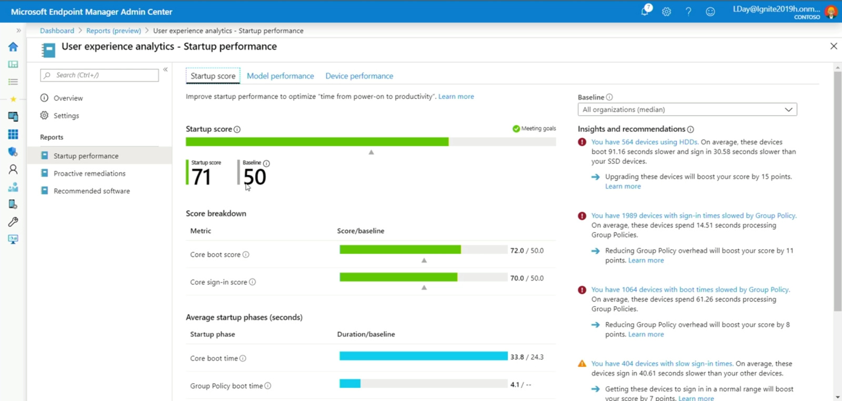Click Learn more after boost score by 11 points
Image resolution: width=842 pixels, height=401 pixels.
pyautogui.click(x=646, y=261)
